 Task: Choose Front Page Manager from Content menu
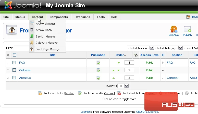point(47,49)
